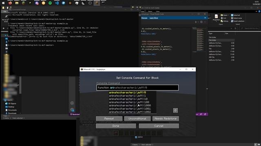The image size is (261, 146).
Task: Select 3D Objects in Explorer tree
Action: tap(11, 104)
